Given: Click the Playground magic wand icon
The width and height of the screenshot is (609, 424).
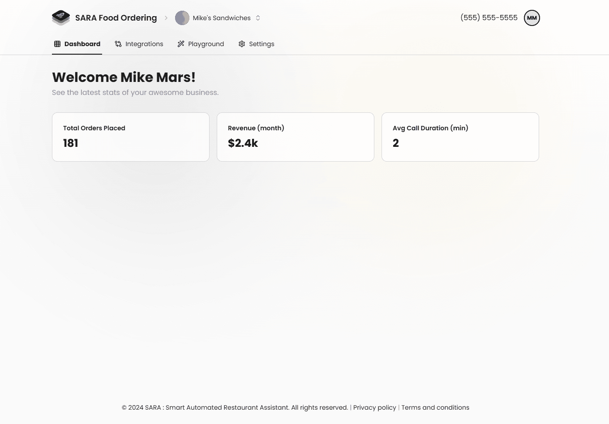Looking at the screenshot, I should [x=181, y=44].
